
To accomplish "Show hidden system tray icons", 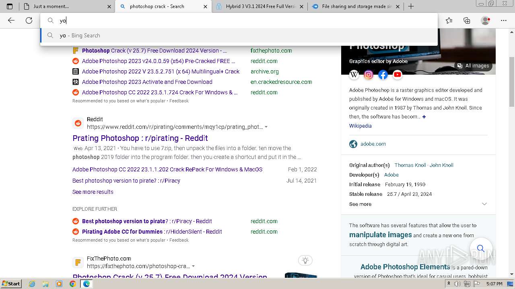I will pos(449,284).
